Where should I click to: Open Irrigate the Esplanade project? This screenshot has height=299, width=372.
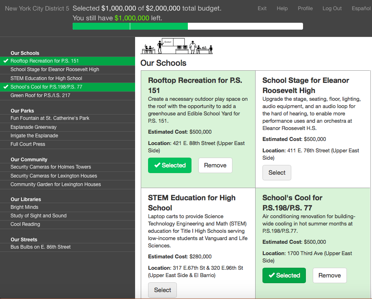click(x=67, y=136)
